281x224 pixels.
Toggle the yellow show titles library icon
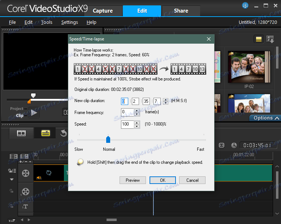click(x=259, y=39)
